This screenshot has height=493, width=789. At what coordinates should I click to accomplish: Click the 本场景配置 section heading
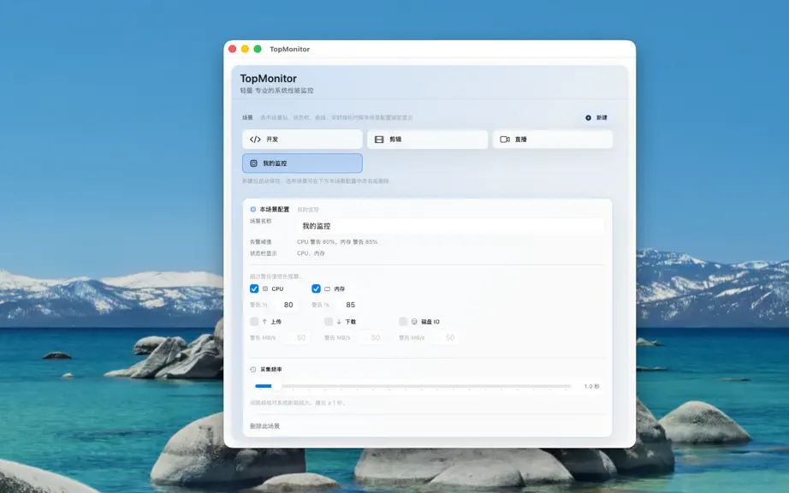[x=274, y=210]
